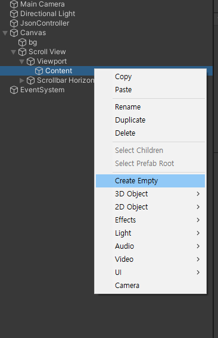Select EventSystem in hierarchy
Viewport: 218px width, 338px height.
click(x=42, y=90)
